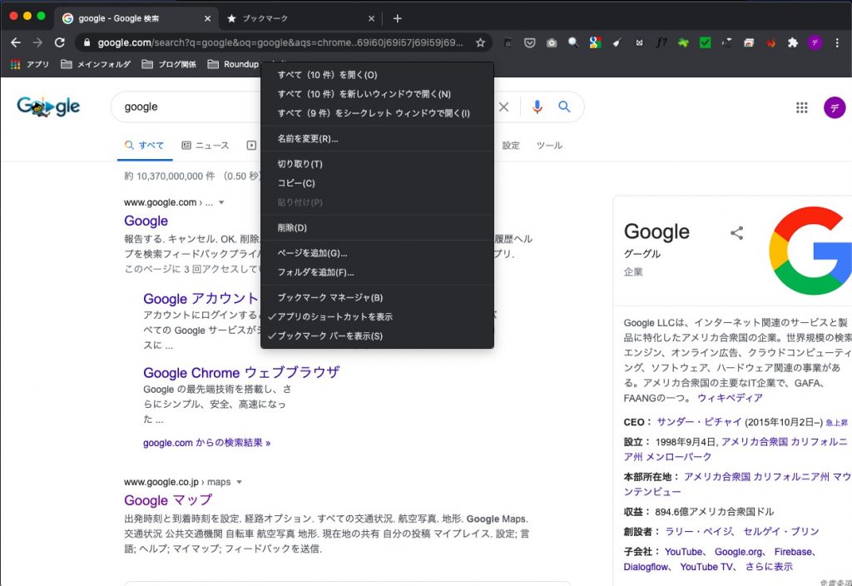This screenshot has height=586, width=852.
Task: Open the Pocket extension icon
Action: (x=530, y=42)
